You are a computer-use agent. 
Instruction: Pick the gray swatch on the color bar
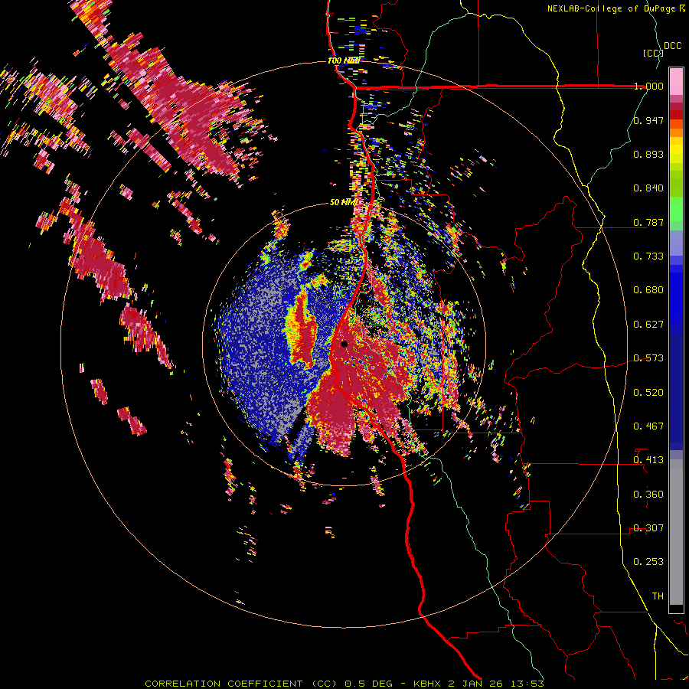click(676, 532)
